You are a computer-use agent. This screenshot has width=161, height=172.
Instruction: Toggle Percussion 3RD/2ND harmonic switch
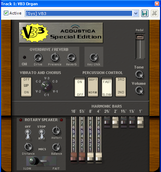[x=121, y=87]
